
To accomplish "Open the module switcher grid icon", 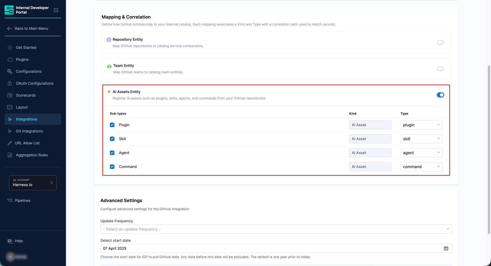I will [56, 10].
